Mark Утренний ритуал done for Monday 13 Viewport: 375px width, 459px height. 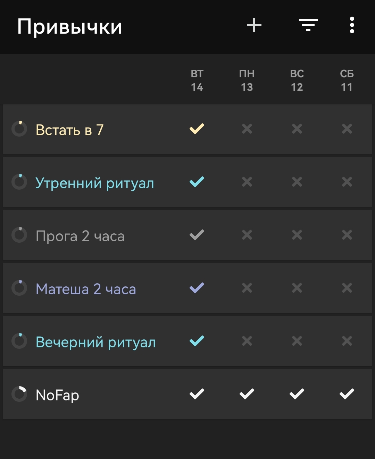[247, 182]
